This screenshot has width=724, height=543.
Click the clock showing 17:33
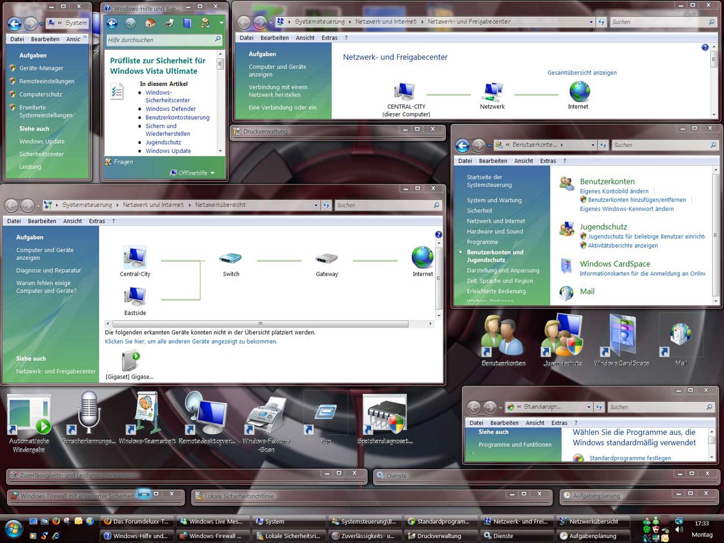(x=702, y=524)
